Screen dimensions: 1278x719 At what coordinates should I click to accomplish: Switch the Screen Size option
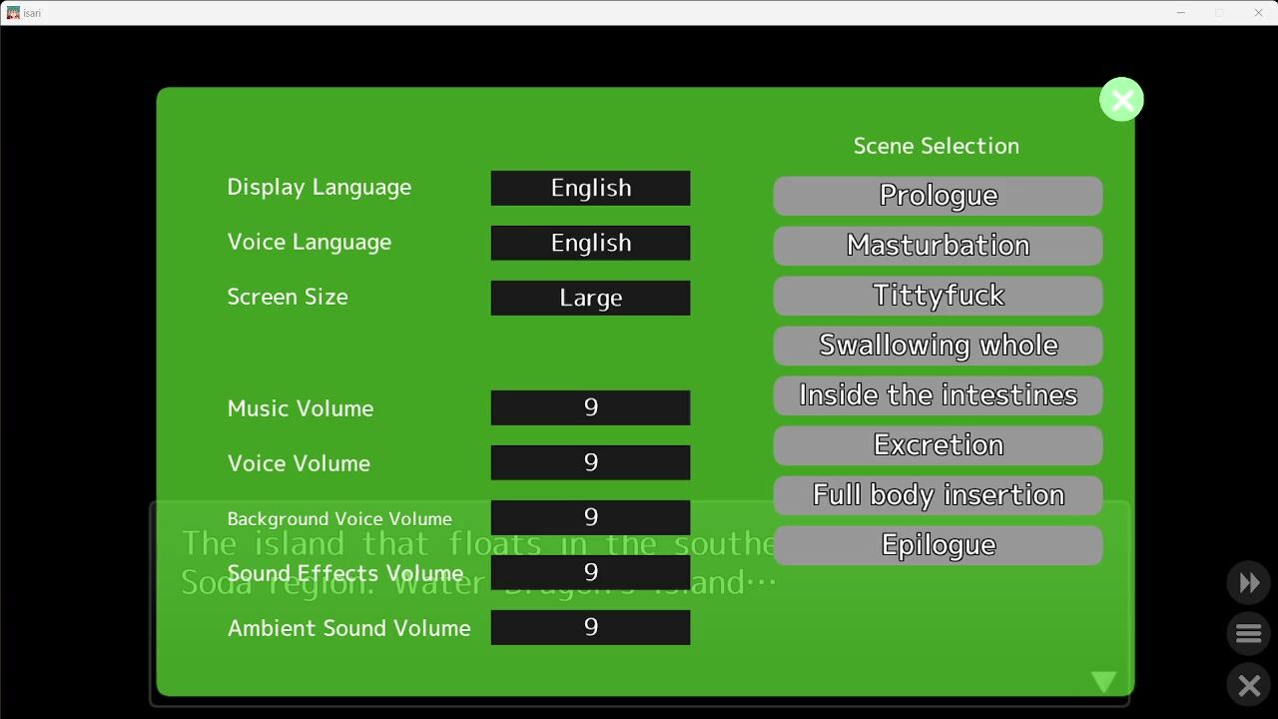point(590,298)
